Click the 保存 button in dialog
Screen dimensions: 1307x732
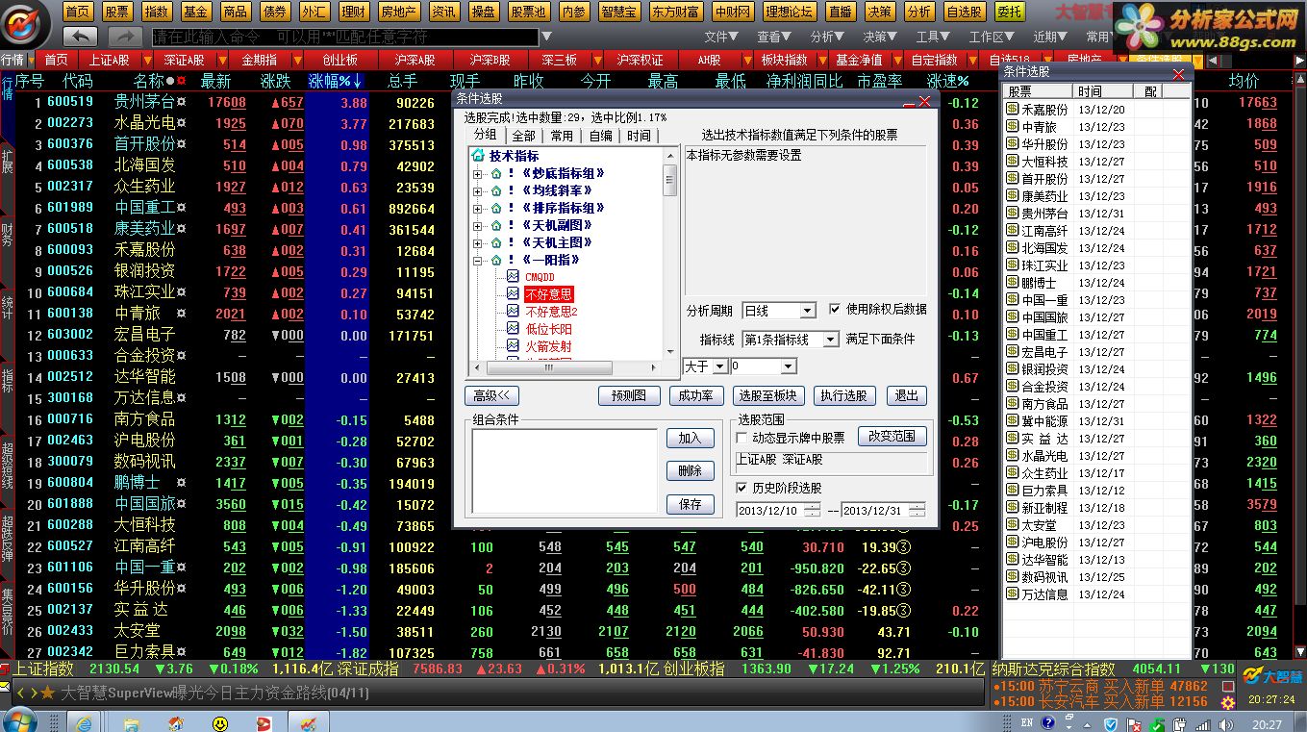click(x=691, y=503)
